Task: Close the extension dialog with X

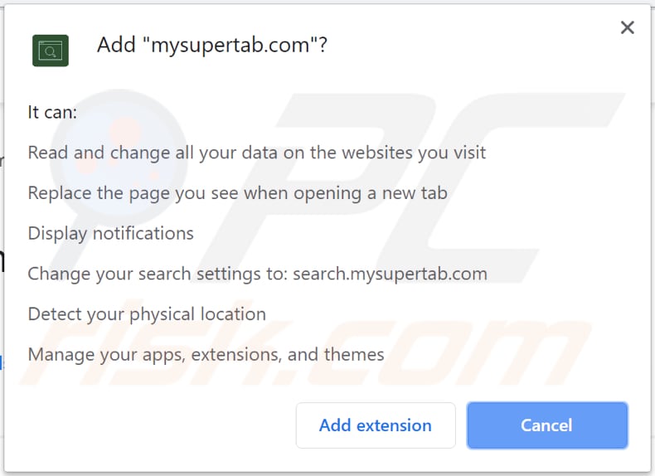Action: coord(628,28)
